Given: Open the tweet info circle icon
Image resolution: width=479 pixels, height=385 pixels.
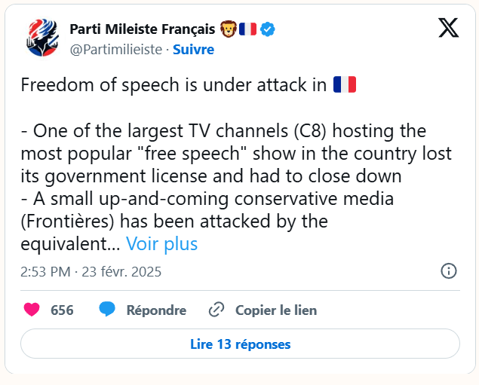Looking at the screenshot, I should [x=447, y=271].
